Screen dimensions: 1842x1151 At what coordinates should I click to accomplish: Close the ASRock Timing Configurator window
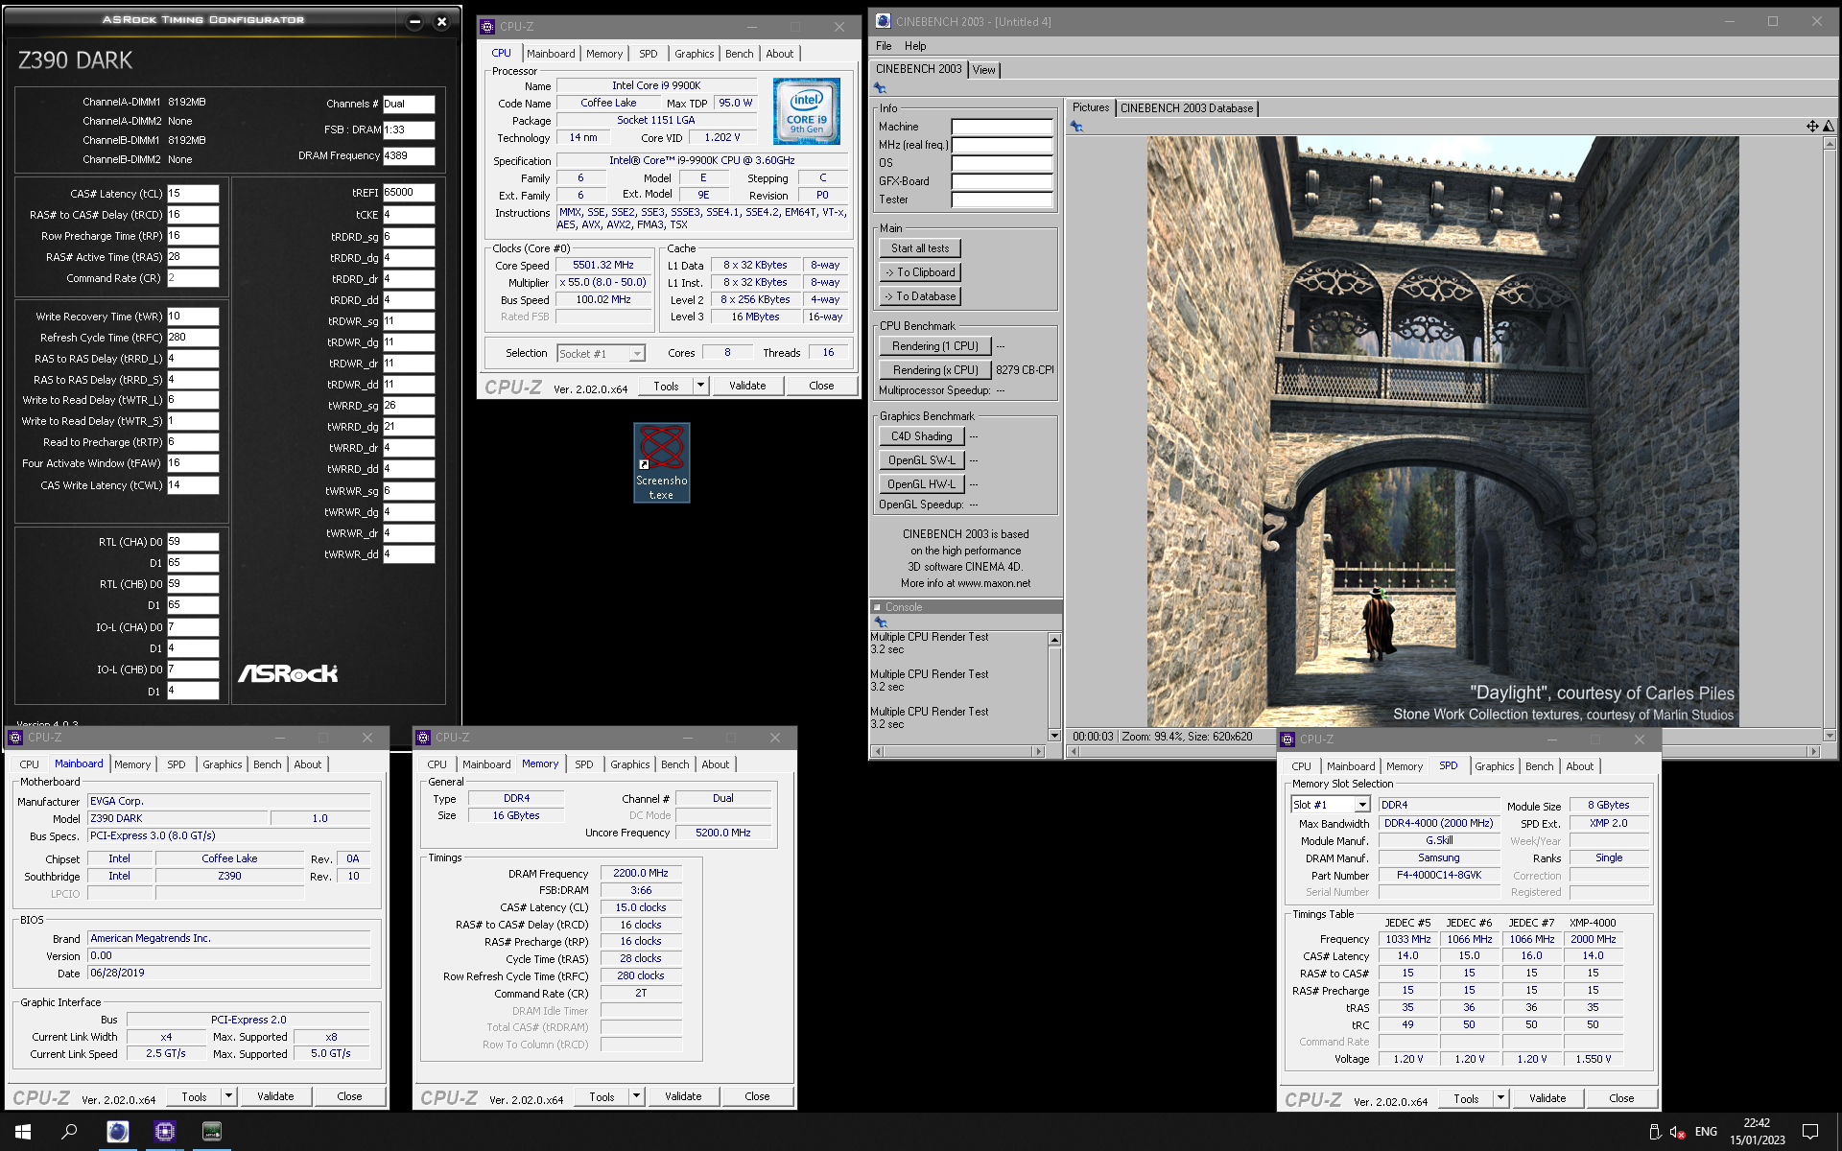441,22
